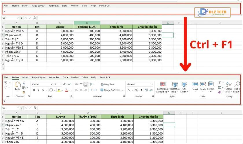
Task: Activate the Format Painter brush
Action: click(x=24, y=92)
